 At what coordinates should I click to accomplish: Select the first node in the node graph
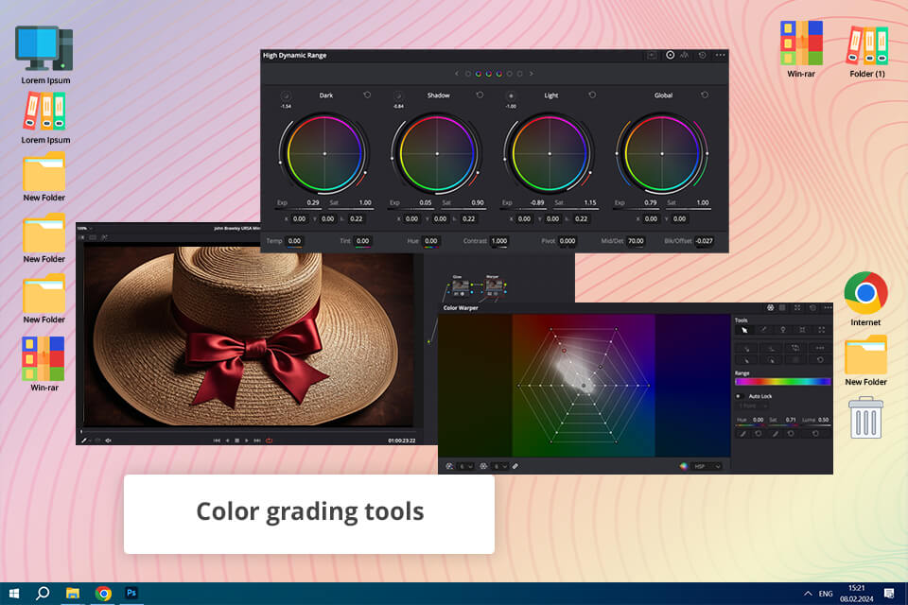click(460, 286)
